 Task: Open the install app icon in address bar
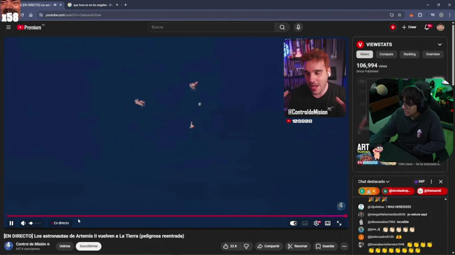click(392, 15)
